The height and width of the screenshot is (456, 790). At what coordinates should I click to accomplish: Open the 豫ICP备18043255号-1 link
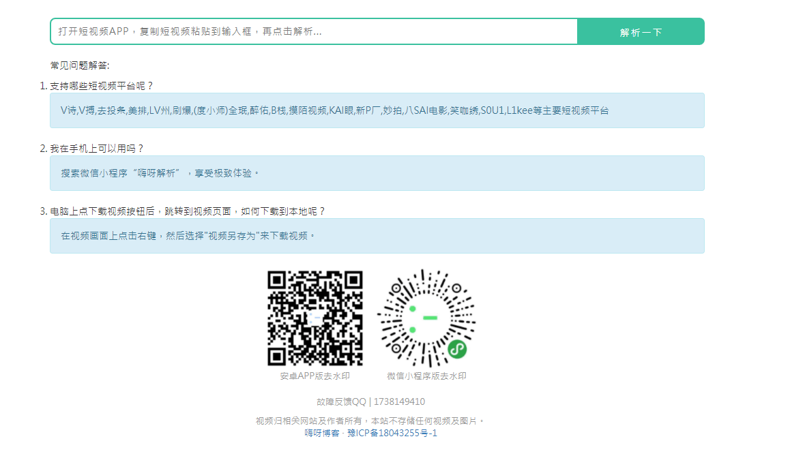392,433
